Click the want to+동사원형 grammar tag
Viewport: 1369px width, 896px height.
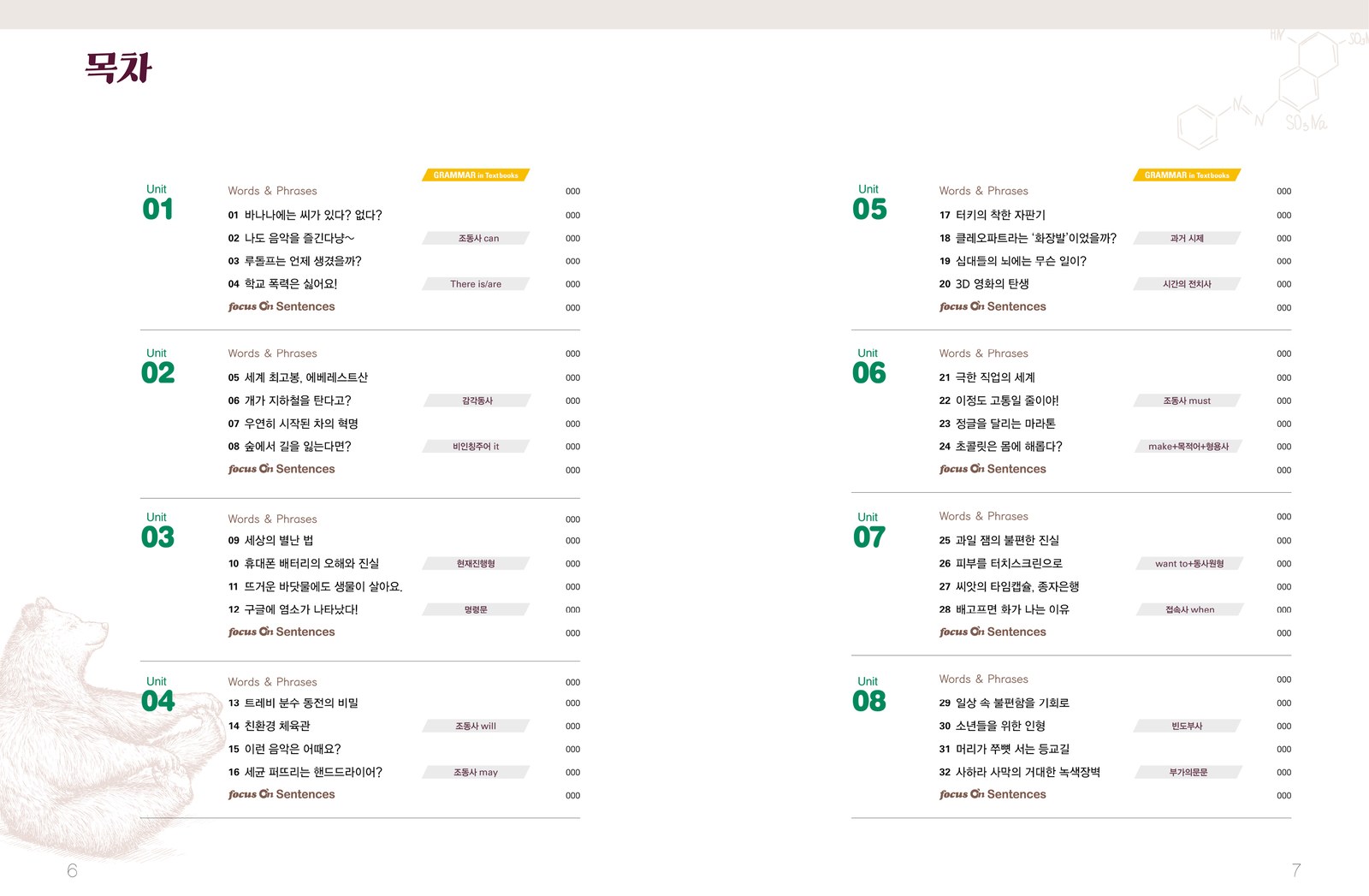click(x=1188, y=563)
